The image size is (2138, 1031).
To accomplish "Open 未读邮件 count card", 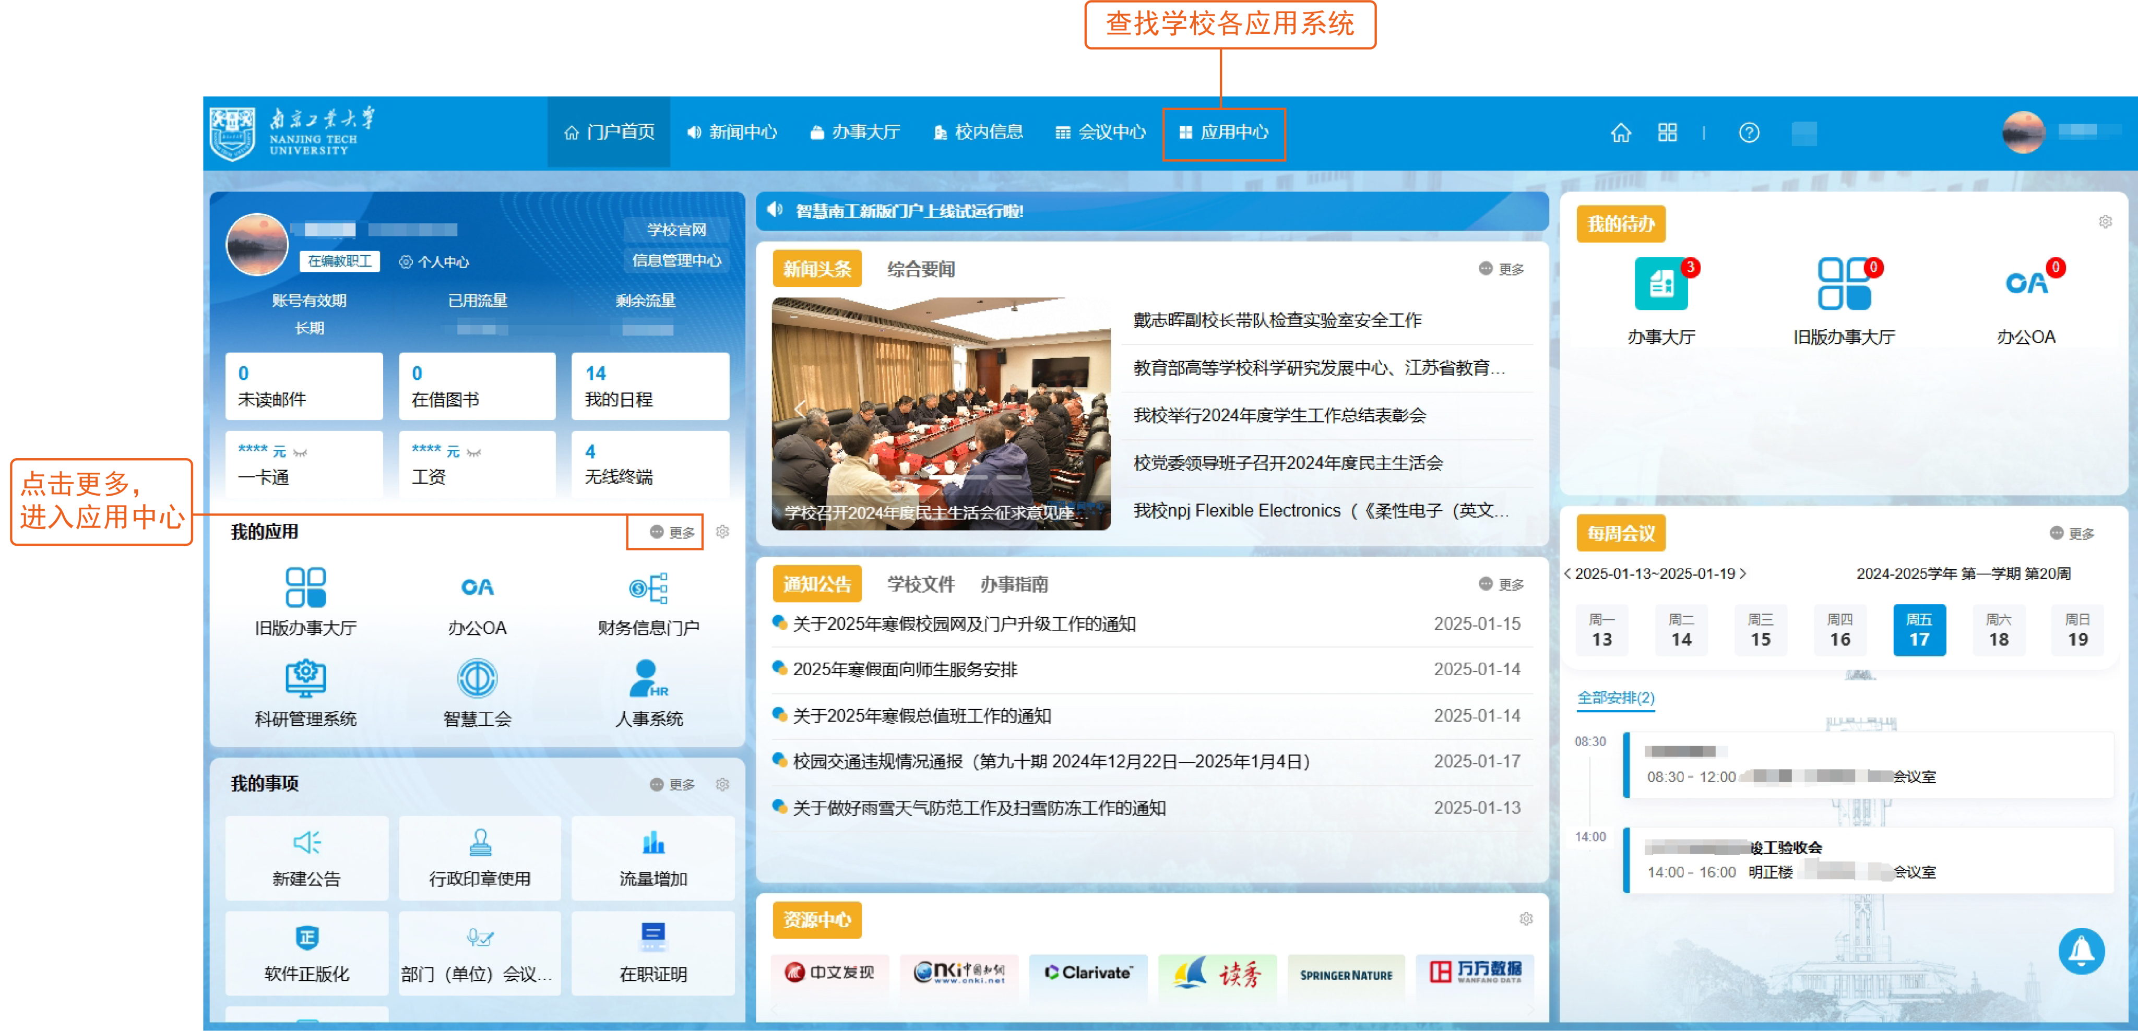I will [304, 387].
